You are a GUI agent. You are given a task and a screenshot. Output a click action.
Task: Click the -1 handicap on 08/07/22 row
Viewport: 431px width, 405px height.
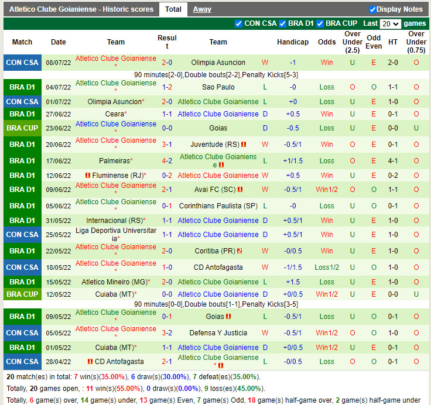[293, 63]
